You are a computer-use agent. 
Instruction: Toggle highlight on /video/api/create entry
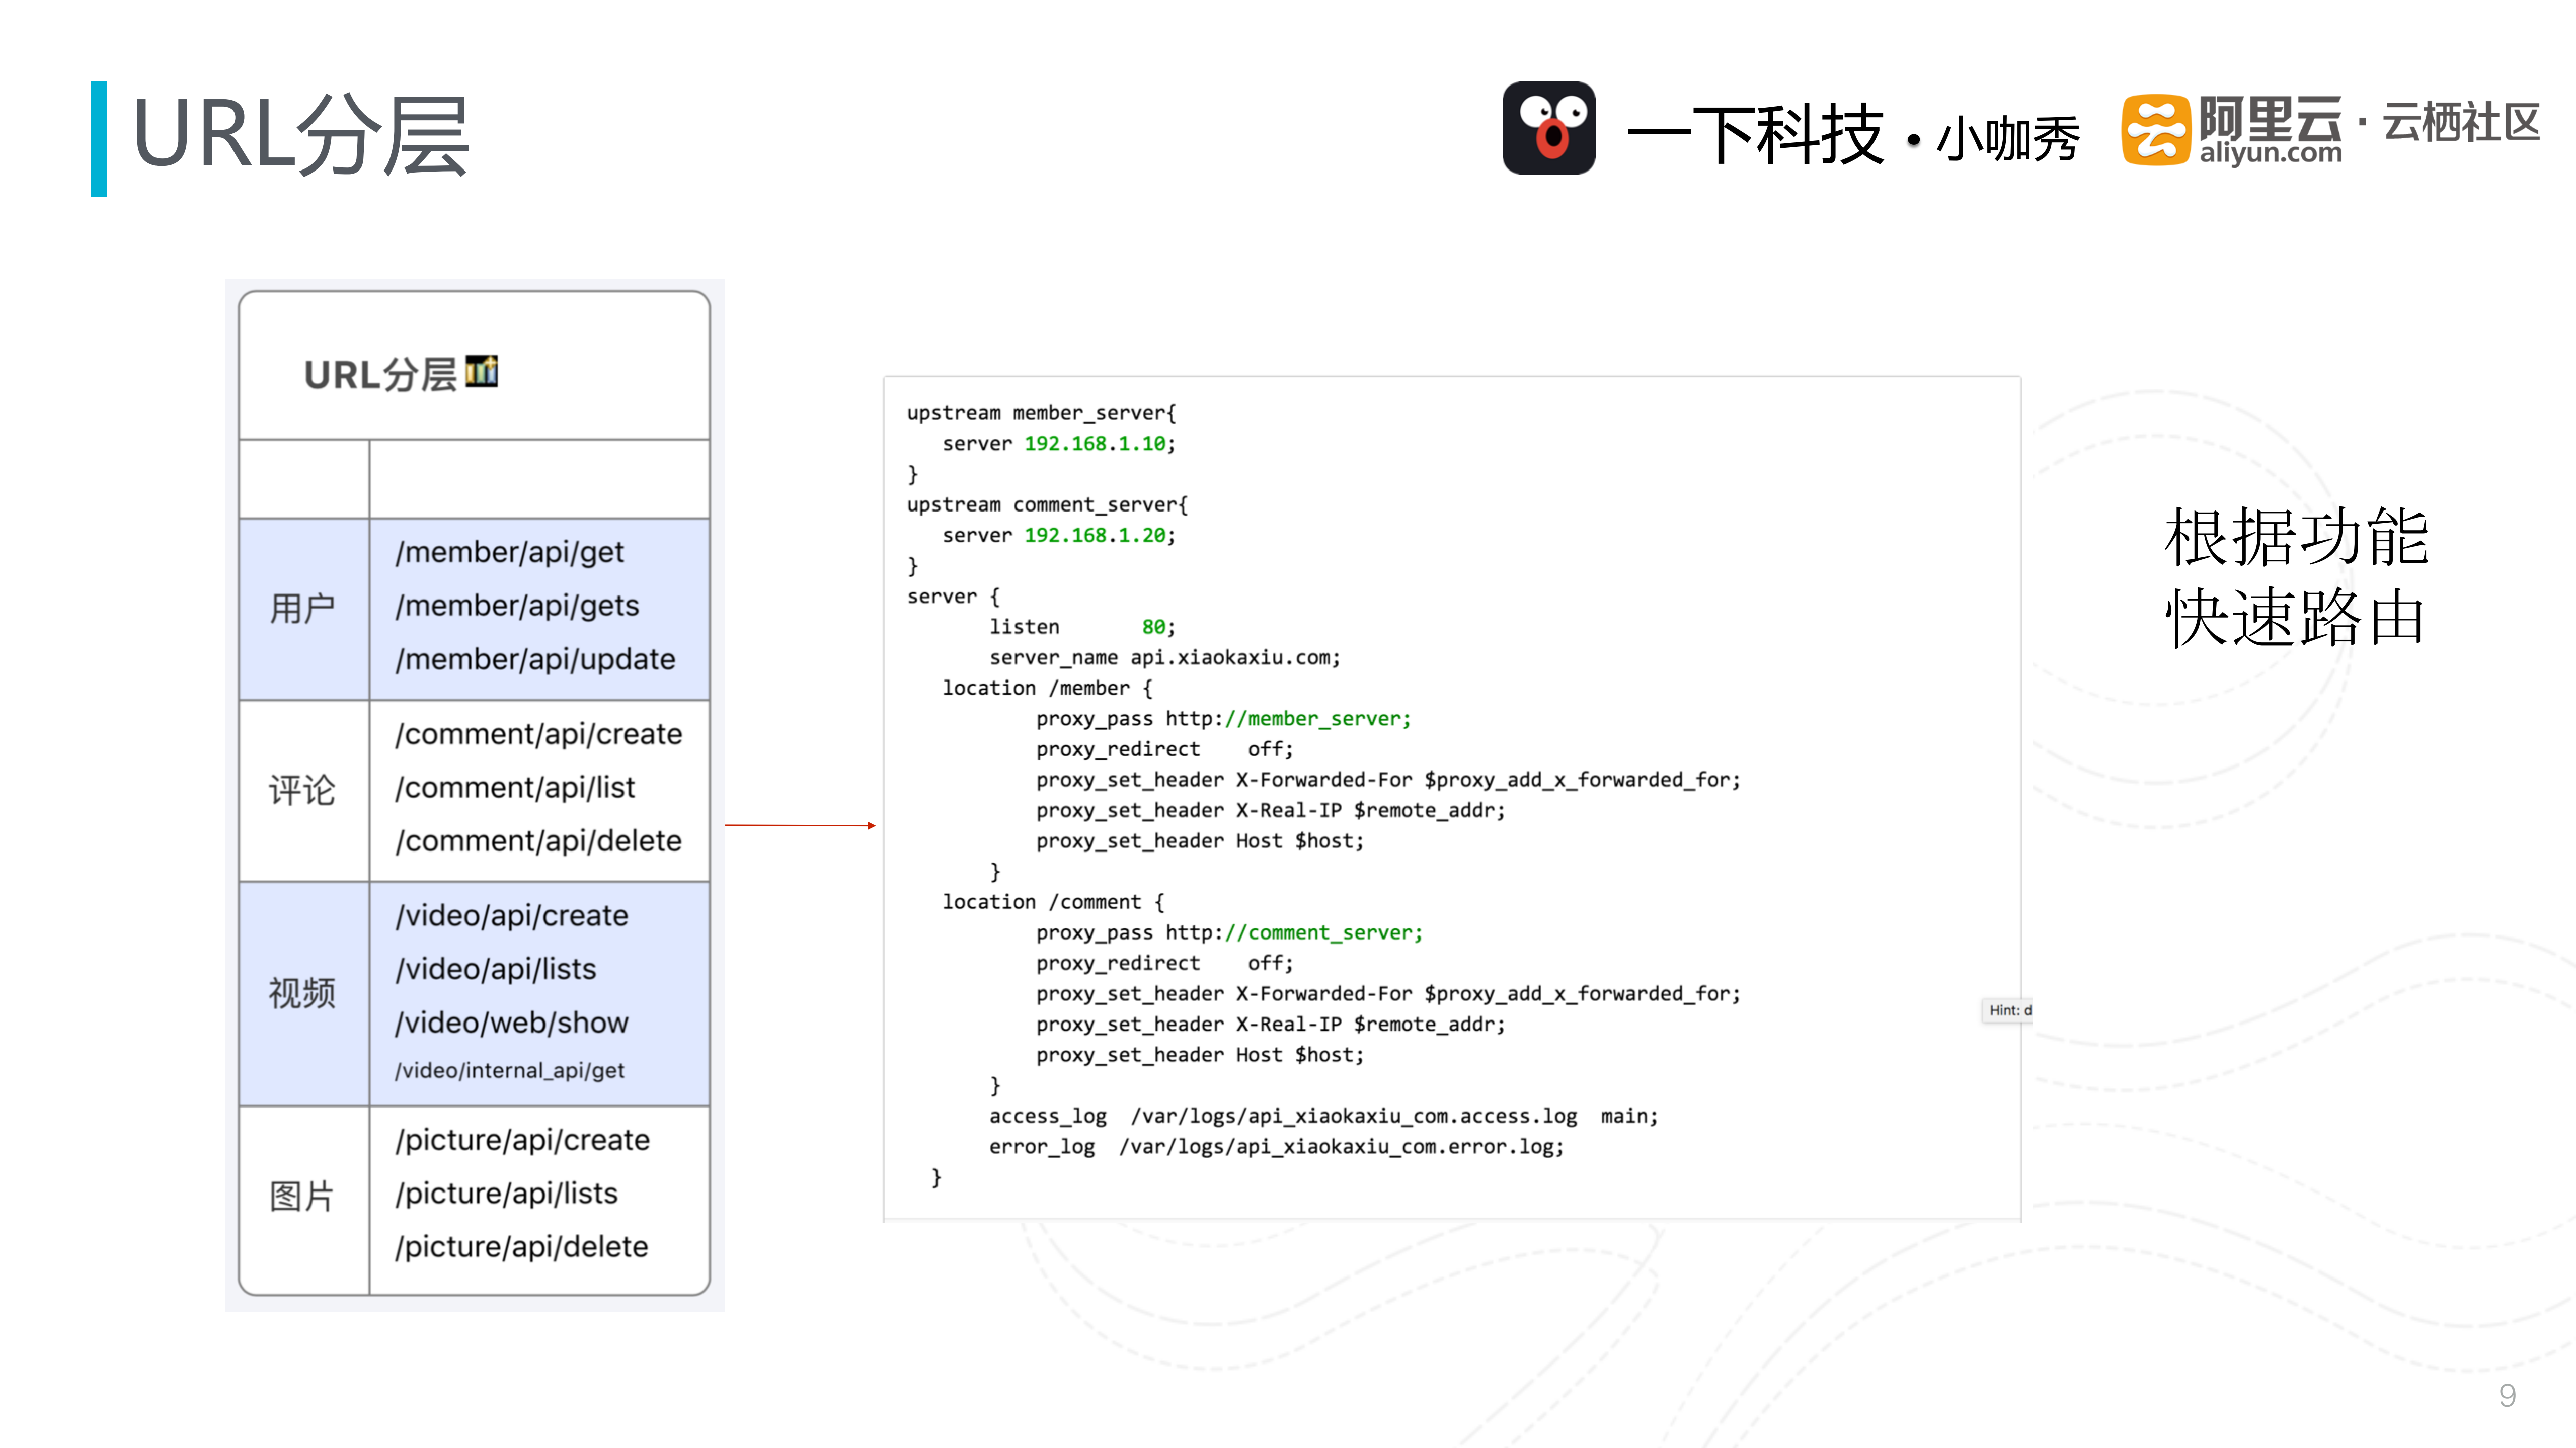point(512,915)
